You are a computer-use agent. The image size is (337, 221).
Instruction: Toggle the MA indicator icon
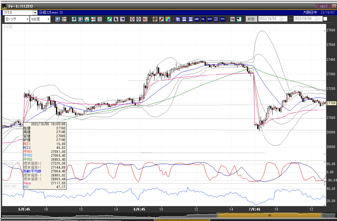(184, 19)
